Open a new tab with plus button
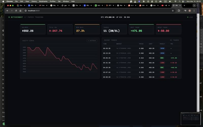 coord(184,5)
